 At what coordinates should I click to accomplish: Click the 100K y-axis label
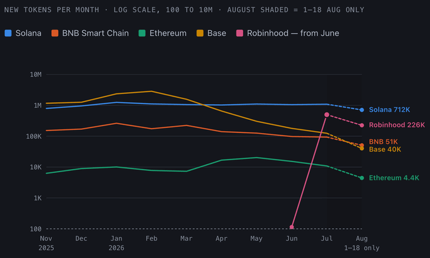click(34, 136)
